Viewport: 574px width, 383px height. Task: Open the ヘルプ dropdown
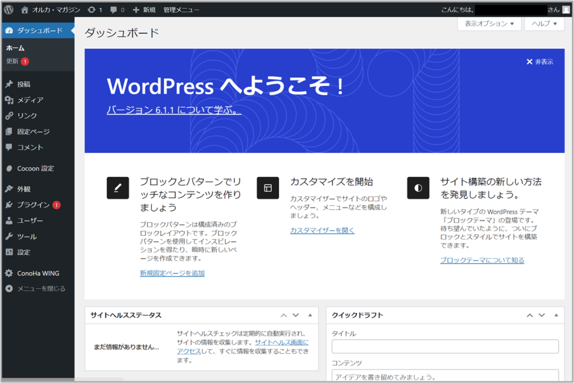click(544, 24)
